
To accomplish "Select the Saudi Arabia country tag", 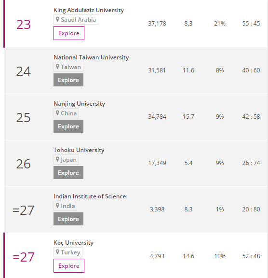I will coord(76,19).
